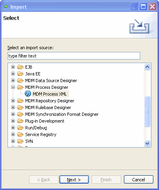This screenshot has width=159, height=190.
Task: Select the MDM Repository Designer label
Action: click(x=50, y=101)
